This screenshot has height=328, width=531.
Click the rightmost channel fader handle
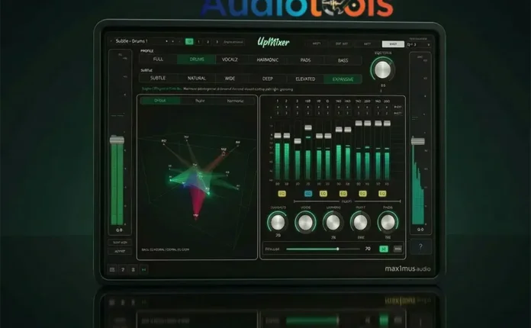click(x=387, y=124)
